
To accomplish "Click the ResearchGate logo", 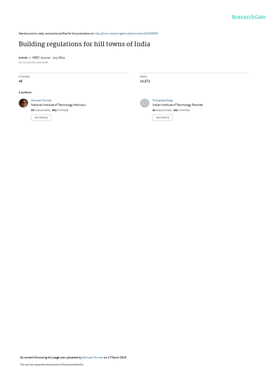I will pos(249,17).
